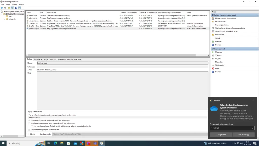Click Utwórz zadanie podstawowe icon
The width and height of the screenshot is (259, 146).
(x=213, y=18)
